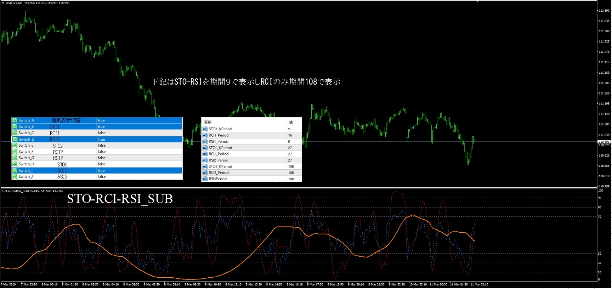Click the 11 Mar 03:10 time label
Image resolution: width=612 pixels, height=289 pixels.
pyautogui.click(x=479, y=284)
